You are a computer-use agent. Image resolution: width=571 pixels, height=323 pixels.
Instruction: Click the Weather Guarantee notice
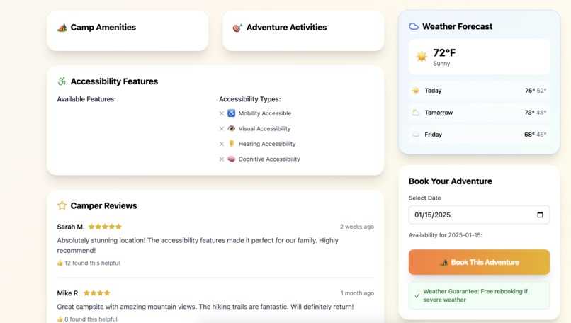(479, 295)
